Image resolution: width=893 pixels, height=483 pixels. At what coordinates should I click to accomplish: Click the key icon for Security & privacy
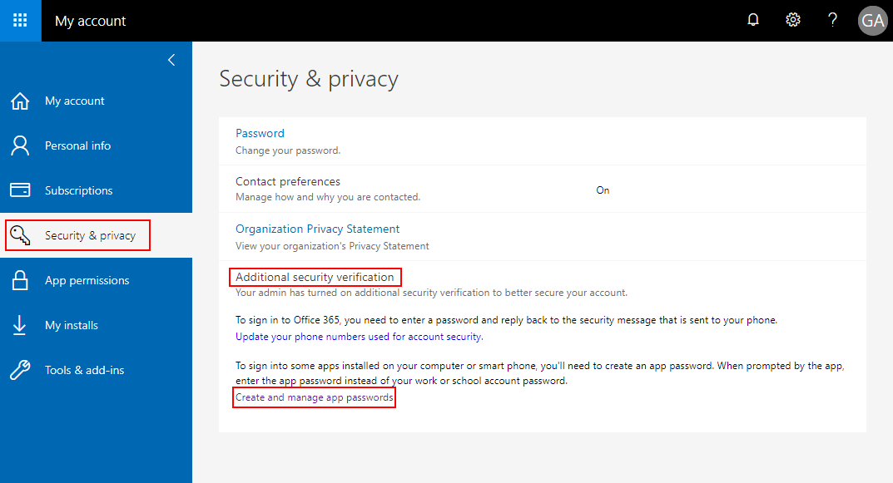(x=20, y=235)
